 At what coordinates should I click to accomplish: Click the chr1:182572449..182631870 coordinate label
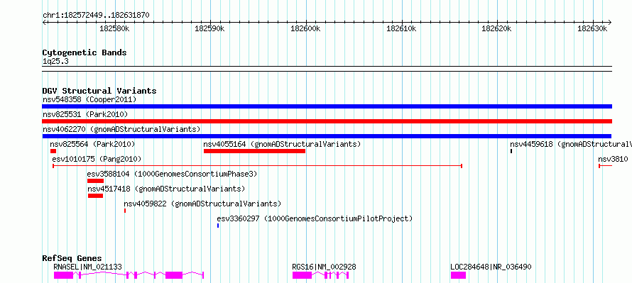[96, 16]
